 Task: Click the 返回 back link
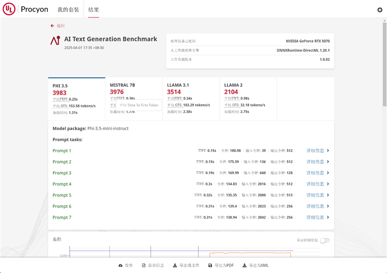pos(60,26)
